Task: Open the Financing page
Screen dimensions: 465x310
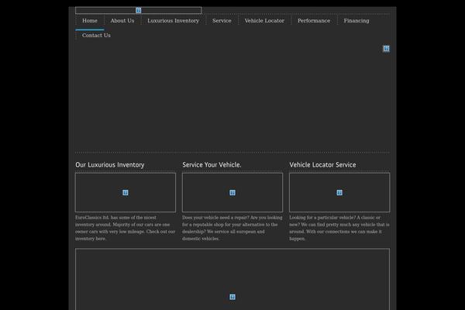Action: (x=356, y=21)
